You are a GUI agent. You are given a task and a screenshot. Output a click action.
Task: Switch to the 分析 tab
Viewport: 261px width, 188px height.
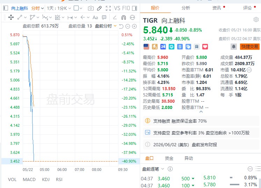point(186,8)
